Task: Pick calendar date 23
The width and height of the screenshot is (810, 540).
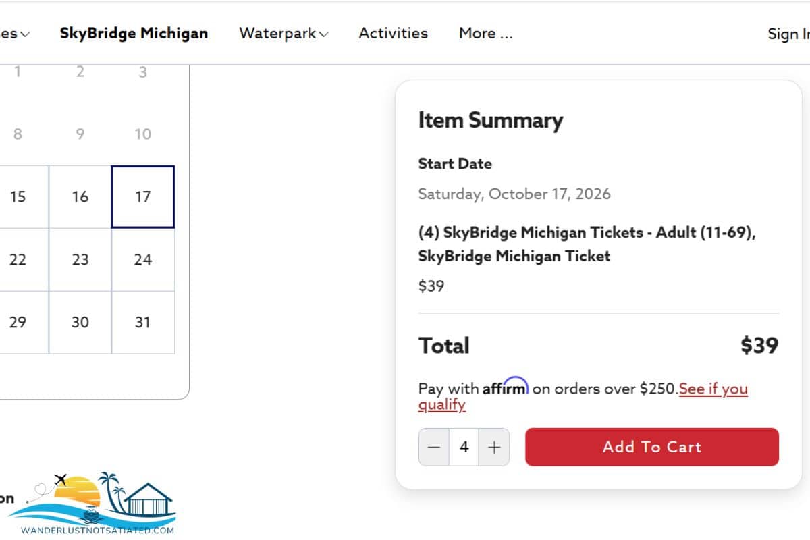Action: coord(80,260)
